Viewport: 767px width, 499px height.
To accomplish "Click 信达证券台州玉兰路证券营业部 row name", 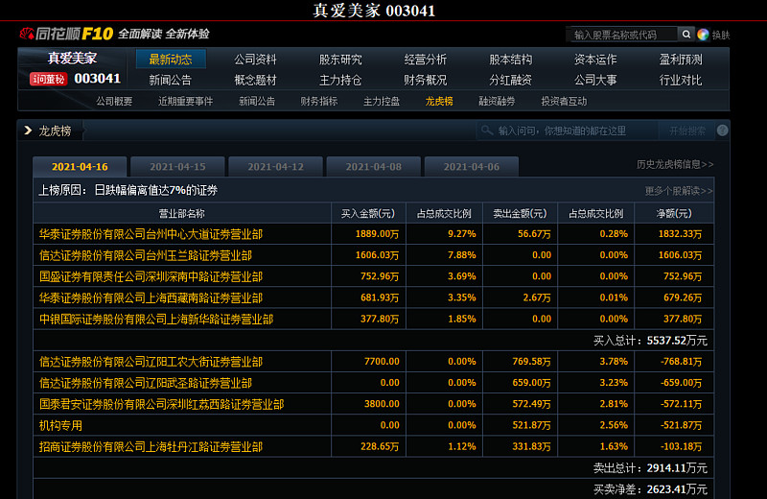I will click(x=146, y=255).
